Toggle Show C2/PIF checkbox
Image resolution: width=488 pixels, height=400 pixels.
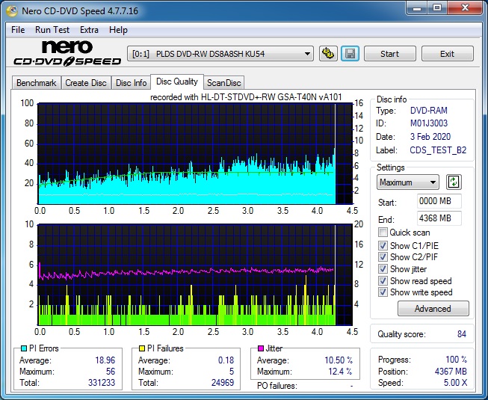click(x=383, y=256)
